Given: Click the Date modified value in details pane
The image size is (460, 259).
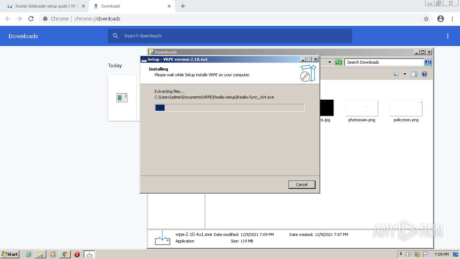Looking at the screenshot, I should 257,235.
